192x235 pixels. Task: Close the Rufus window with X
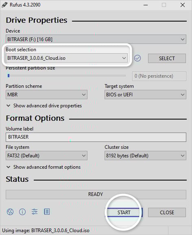click(x=183, y=5)
